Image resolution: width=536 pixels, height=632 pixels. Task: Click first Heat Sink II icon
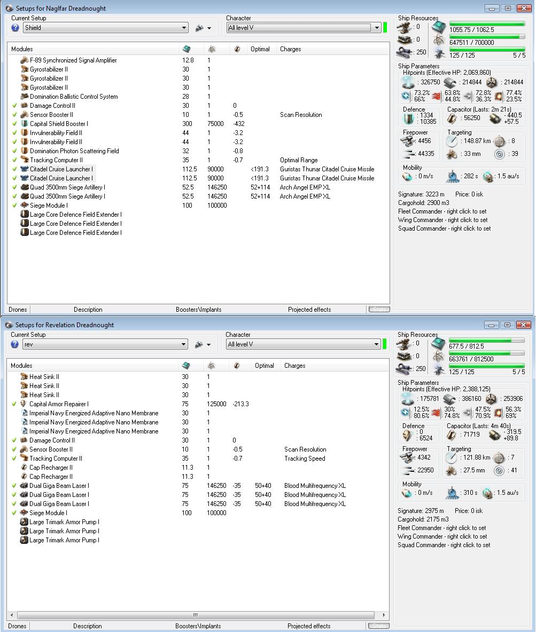tap(24, 376)
